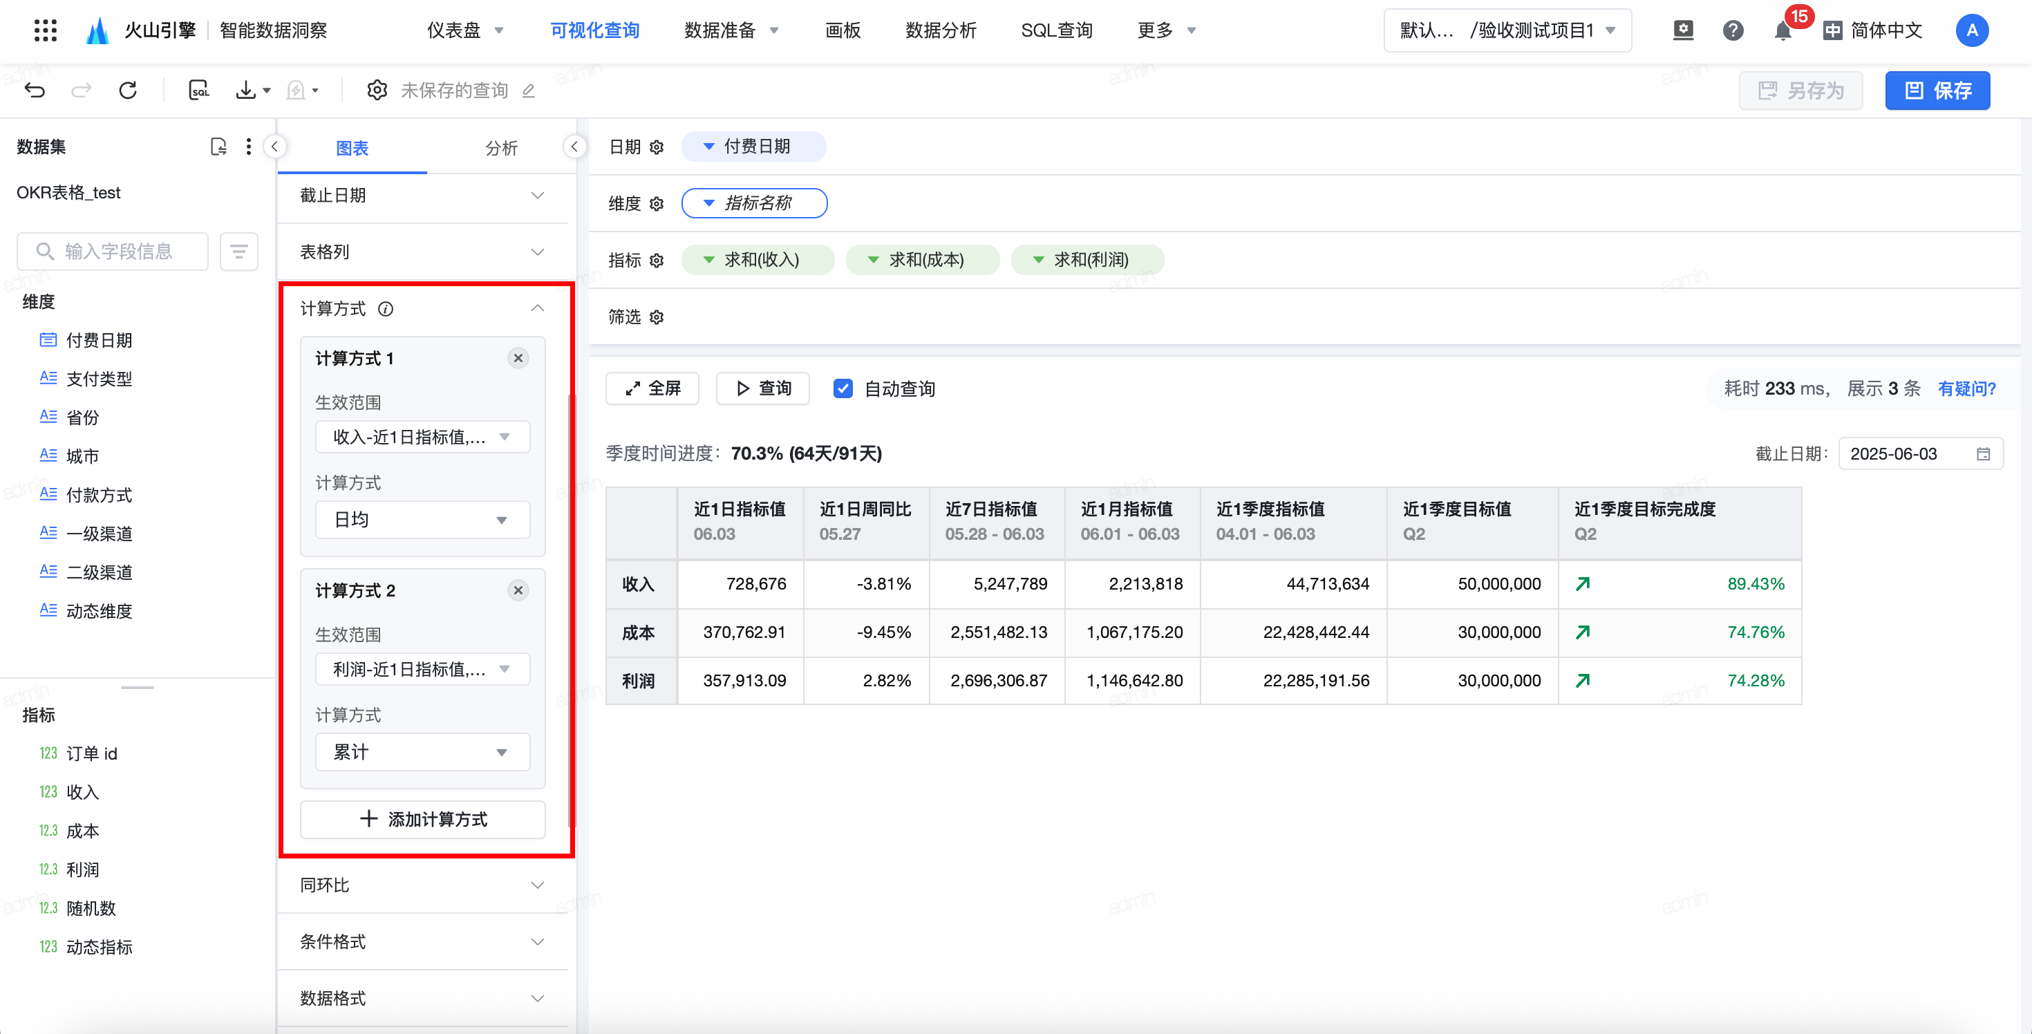Open 求和(成本) metric pill
The image size is (2032, 1034).
coord(923,259)
